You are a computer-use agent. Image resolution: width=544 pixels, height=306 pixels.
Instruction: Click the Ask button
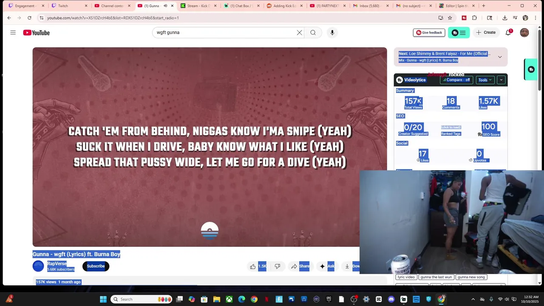(327, 266)
